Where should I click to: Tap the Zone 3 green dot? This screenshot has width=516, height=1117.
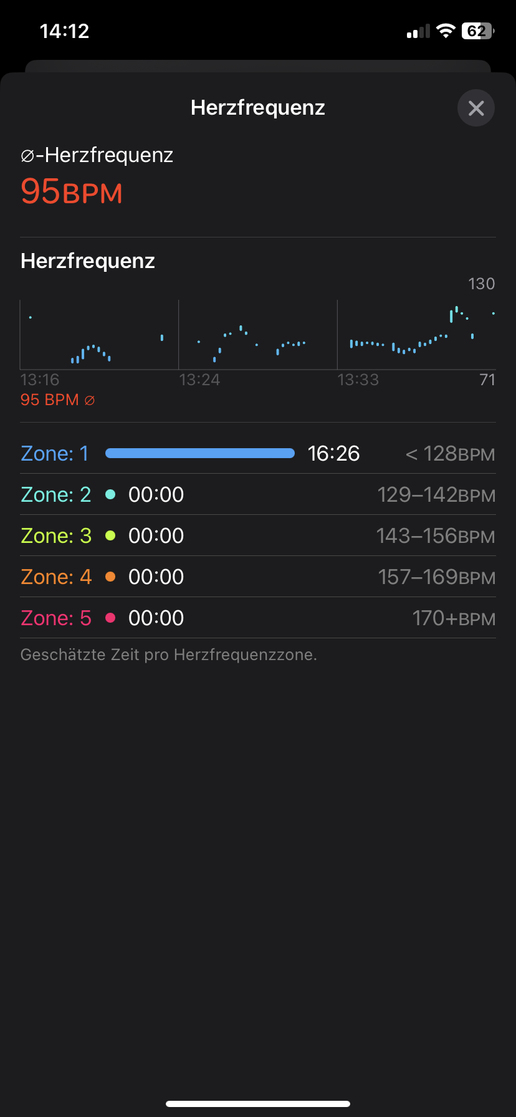(110, 535)
